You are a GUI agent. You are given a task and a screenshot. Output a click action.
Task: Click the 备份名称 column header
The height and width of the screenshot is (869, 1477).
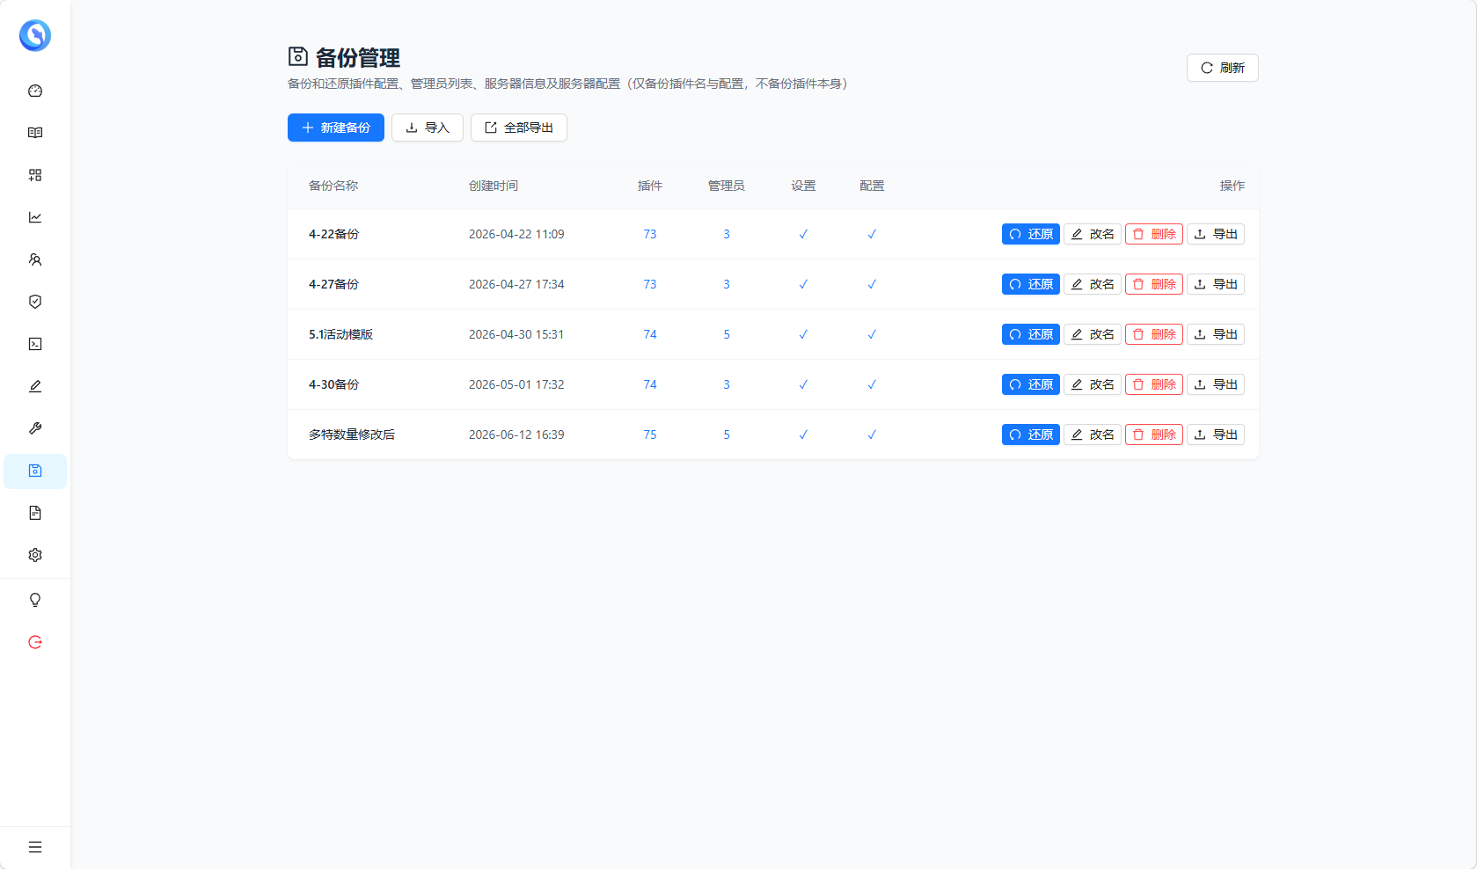(x=333, y=186)
